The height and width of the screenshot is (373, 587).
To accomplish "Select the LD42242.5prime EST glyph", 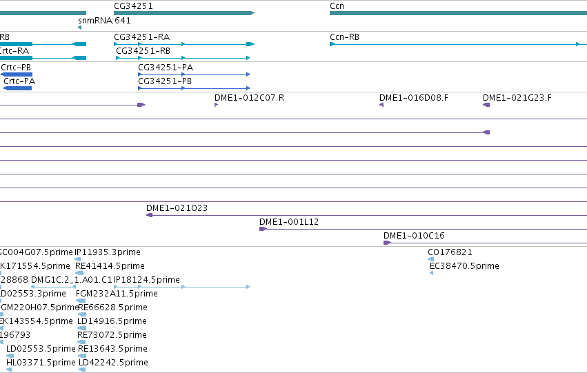I will point(82,370).
